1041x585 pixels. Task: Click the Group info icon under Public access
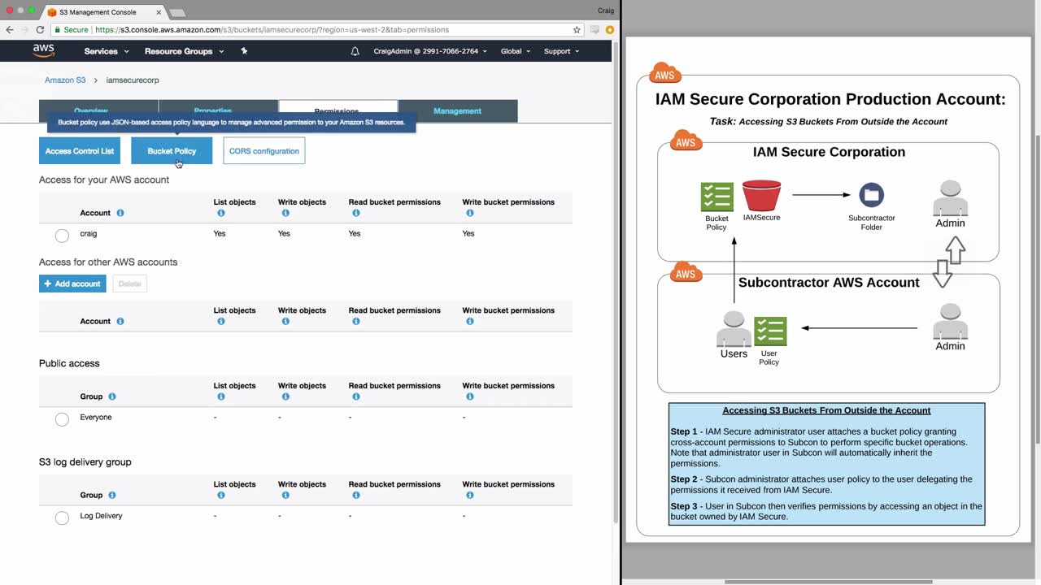pos(112,396)
